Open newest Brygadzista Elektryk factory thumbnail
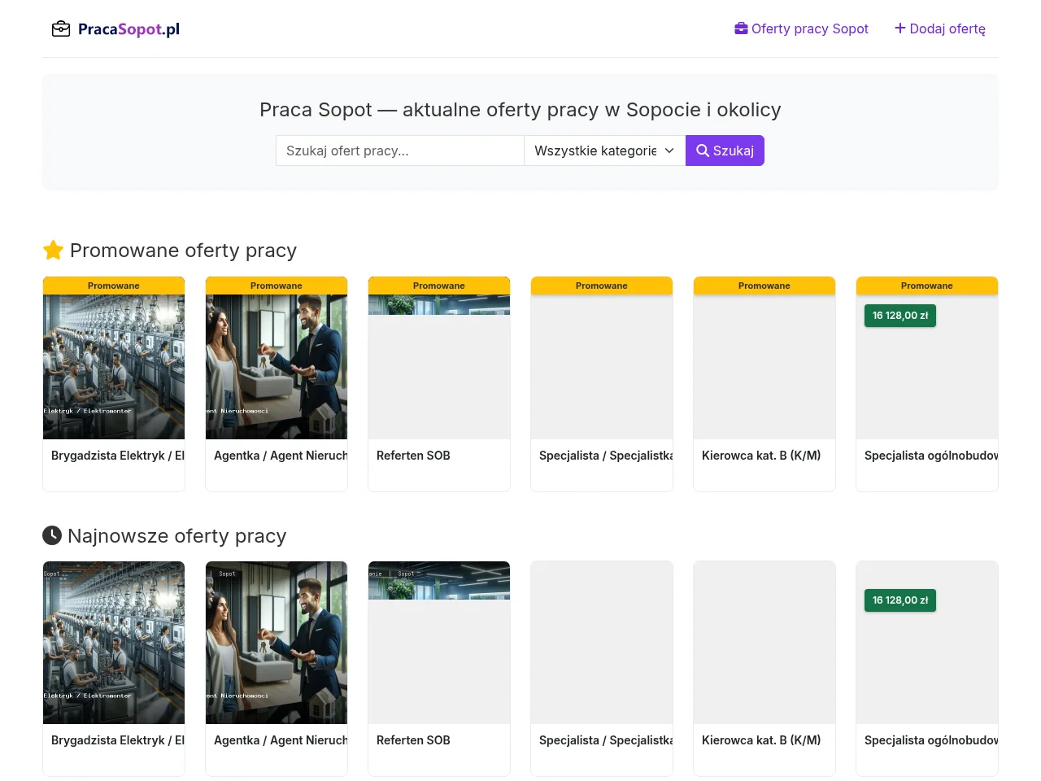 click(x=114, y=643)
